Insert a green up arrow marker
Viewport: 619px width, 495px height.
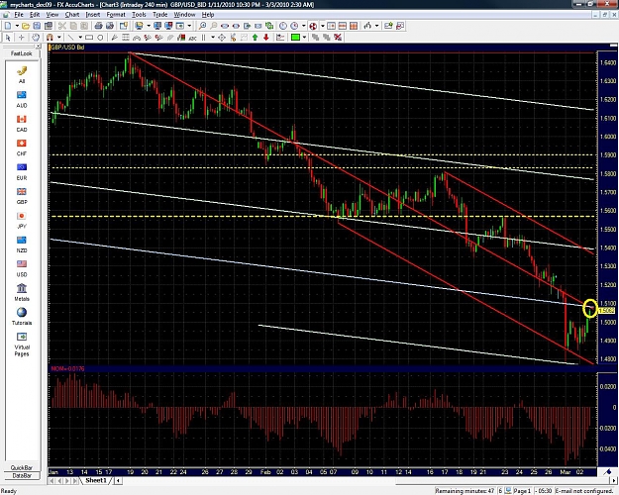click(x=255, y=38)
